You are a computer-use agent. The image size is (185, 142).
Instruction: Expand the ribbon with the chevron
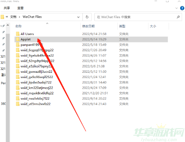tap(177, 8)
